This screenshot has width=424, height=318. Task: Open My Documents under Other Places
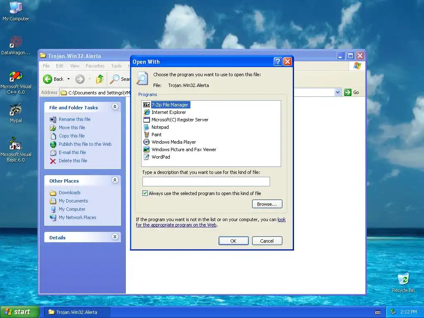click(73, 201)
